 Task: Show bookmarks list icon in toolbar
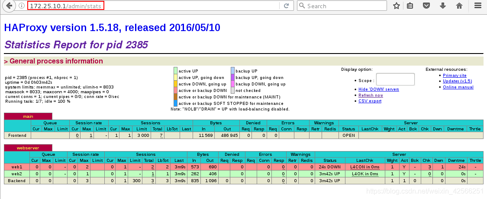[410, 6]
